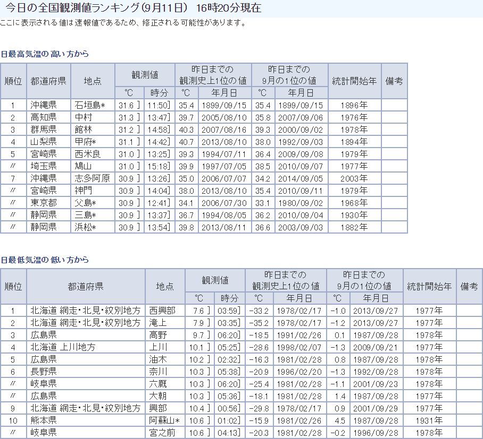
Task: Select the 鳩山 station in 埼玉県 row
Action: (x=84, y=166)
